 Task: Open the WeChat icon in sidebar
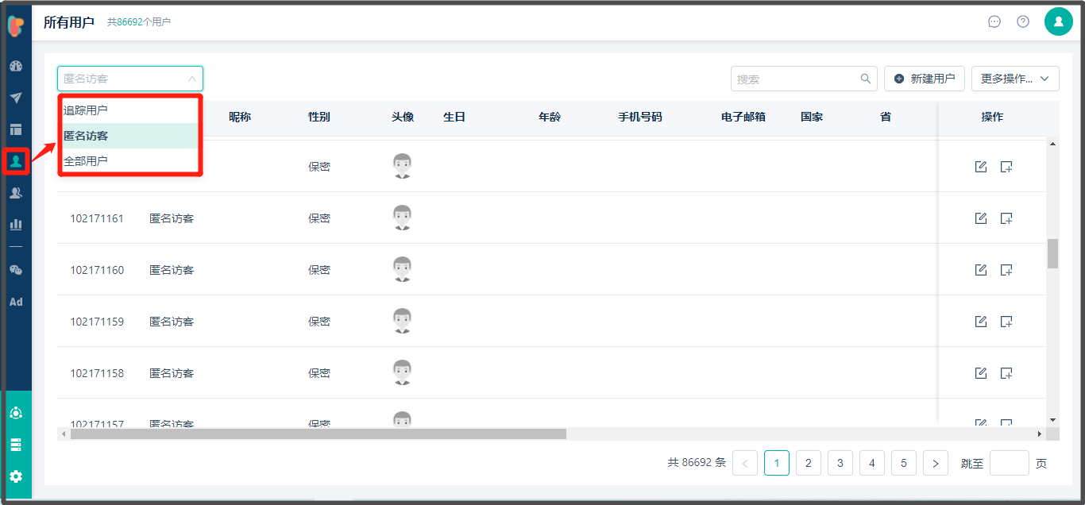(x=16, y=270)
